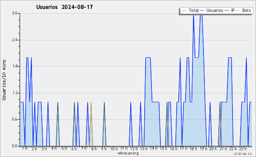Click the y-axis value 0.0
Screen dimensions: 256x157
pos(15,146)
